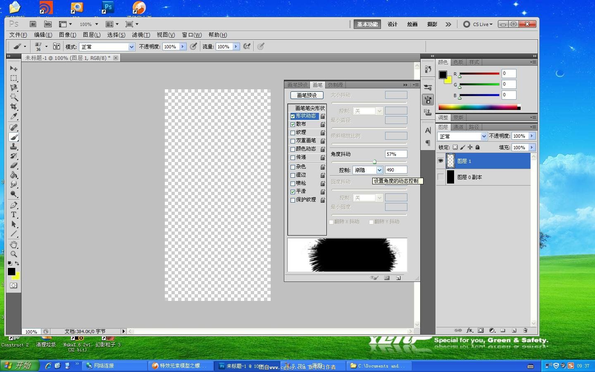
Task: Switch to 色板 swatches tab
Action: 458,62
